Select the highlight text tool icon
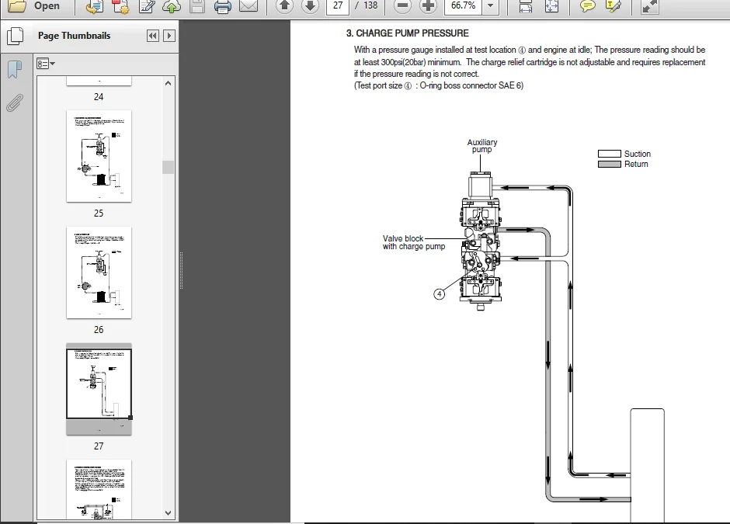This screenshot has width=730, height=524. (614, 6)
